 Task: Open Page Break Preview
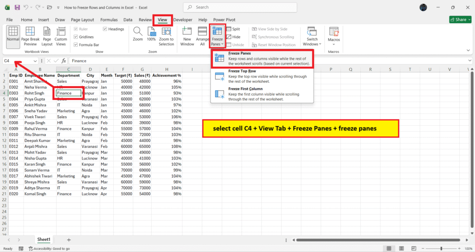(x=30, y=37)
